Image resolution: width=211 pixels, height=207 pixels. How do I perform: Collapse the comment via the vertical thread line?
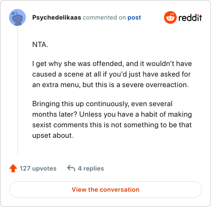pyautogui.click(x=17, y=91)
